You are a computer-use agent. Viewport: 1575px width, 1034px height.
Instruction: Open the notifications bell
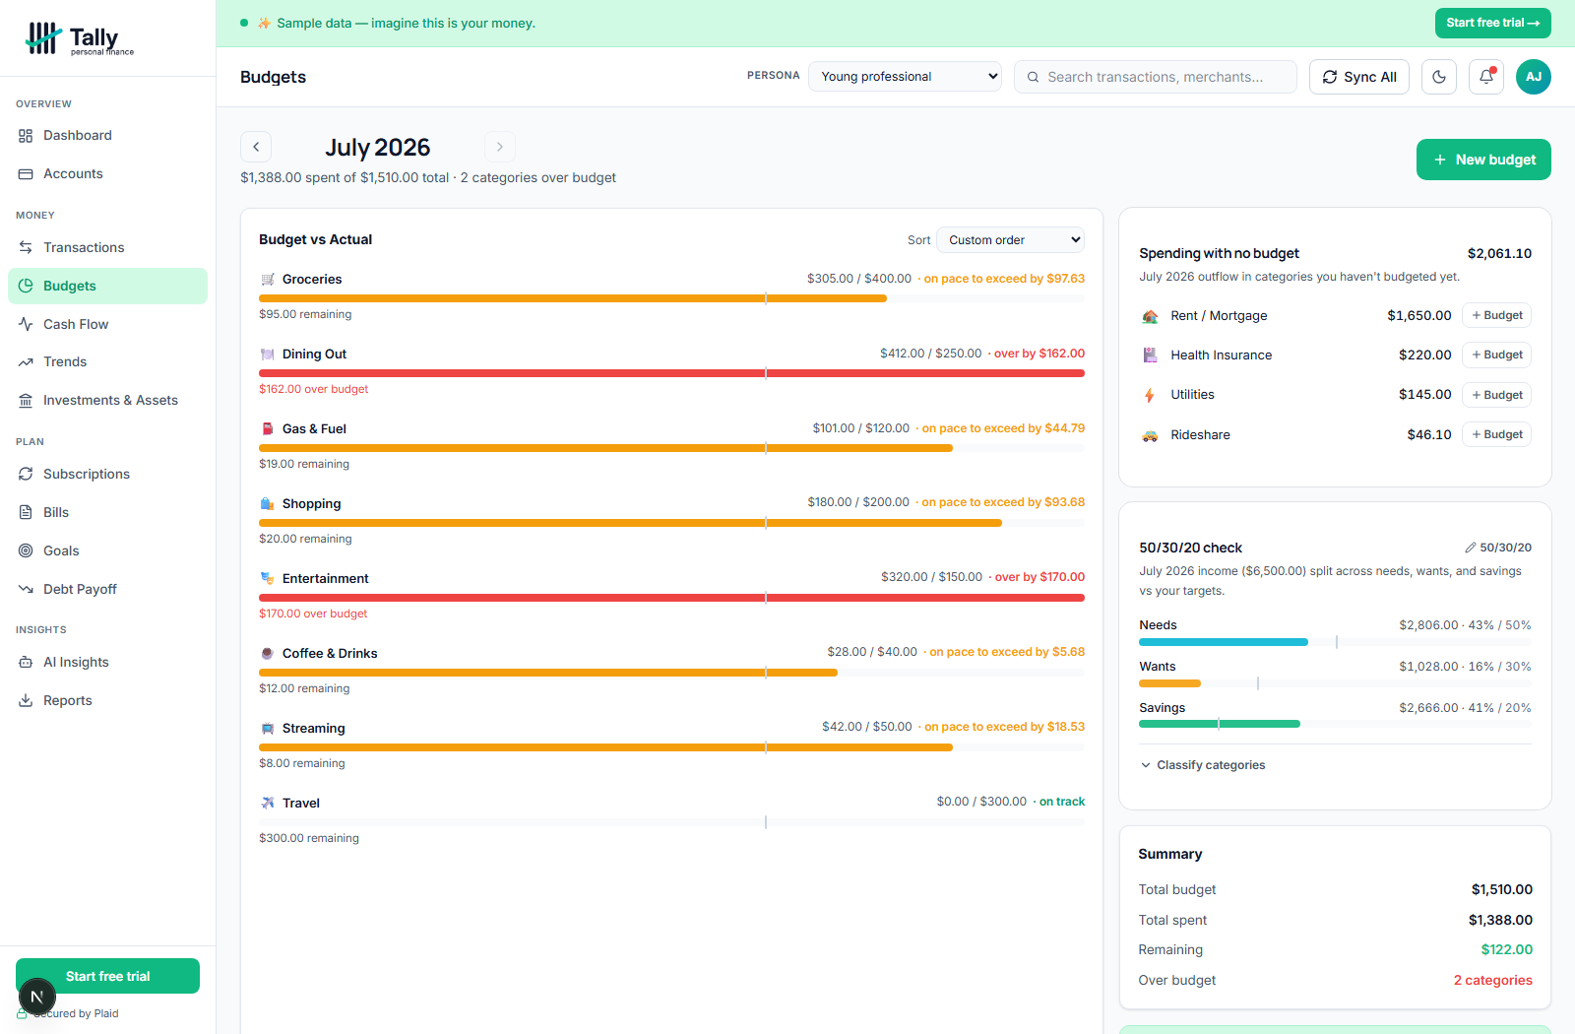tap(1486, 77)
